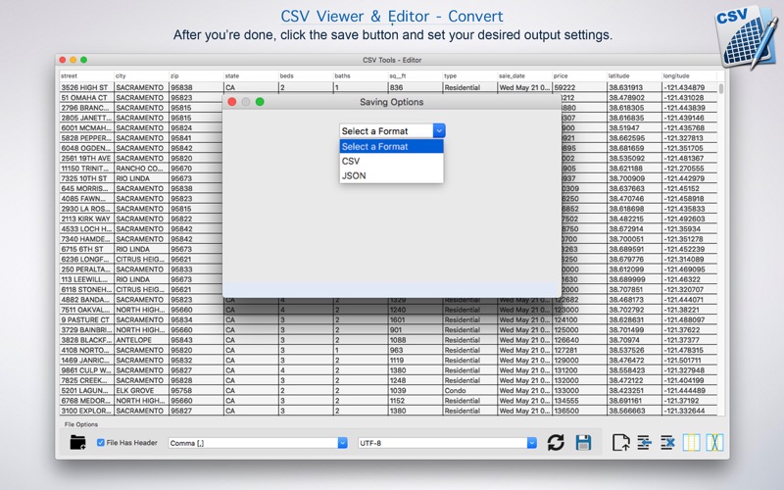Click the sale_date column header

point(525,76)
